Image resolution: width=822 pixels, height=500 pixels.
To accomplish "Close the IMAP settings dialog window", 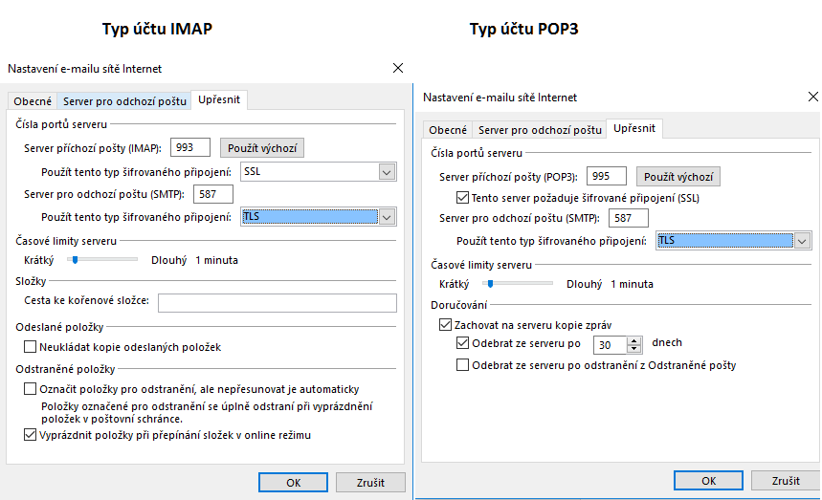I will tap(397, 68).
